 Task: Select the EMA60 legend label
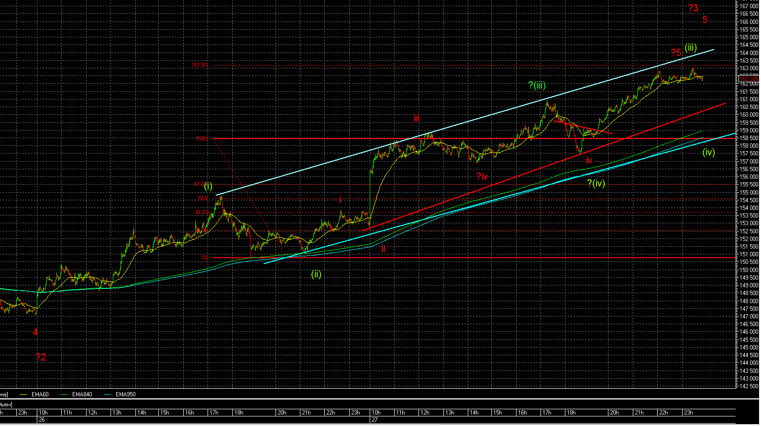tap(40, 395)
